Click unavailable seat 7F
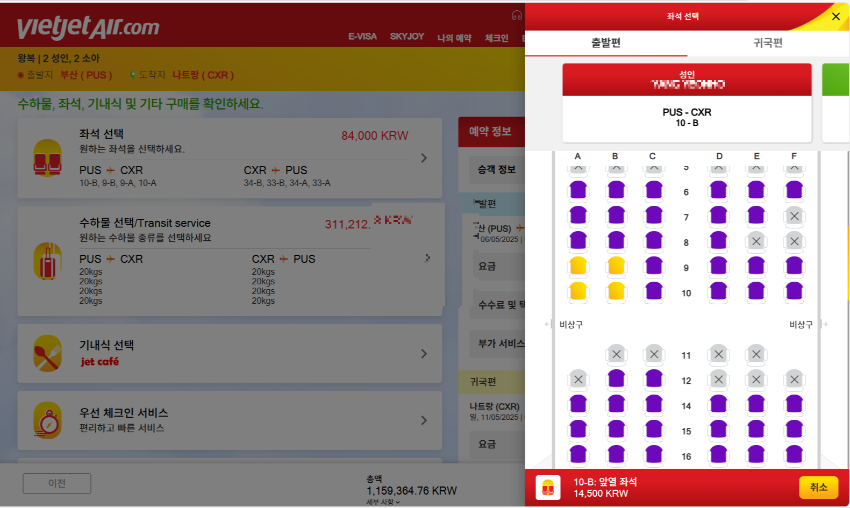The width and height of the screenshot is (850, 508). click(x=794, y=216)
